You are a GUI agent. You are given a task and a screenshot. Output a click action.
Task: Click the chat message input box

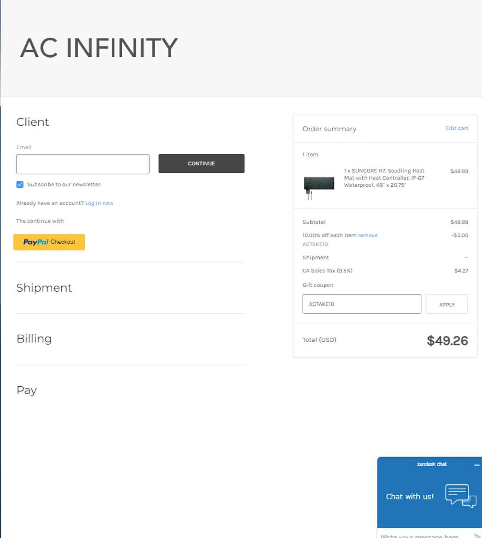pos(424,535)
